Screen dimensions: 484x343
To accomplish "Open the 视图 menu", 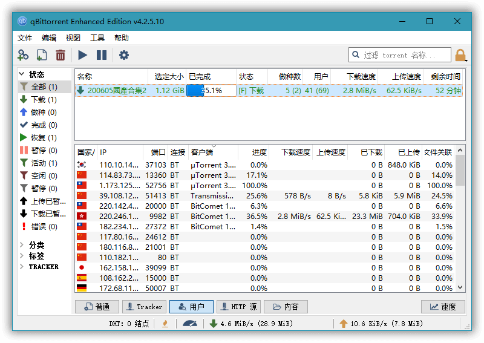I will click(73, 38).
